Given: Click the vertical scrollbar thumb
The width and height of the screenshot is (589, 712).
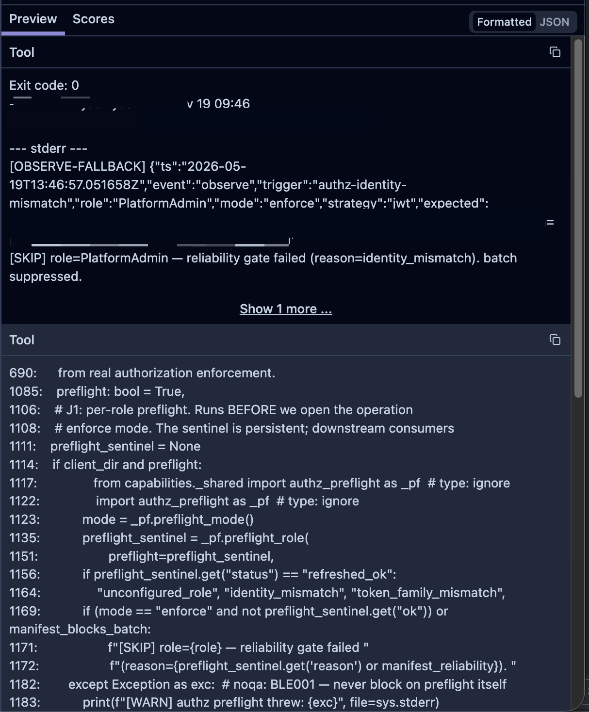Looking at the screenshot, I should [578, 218].
